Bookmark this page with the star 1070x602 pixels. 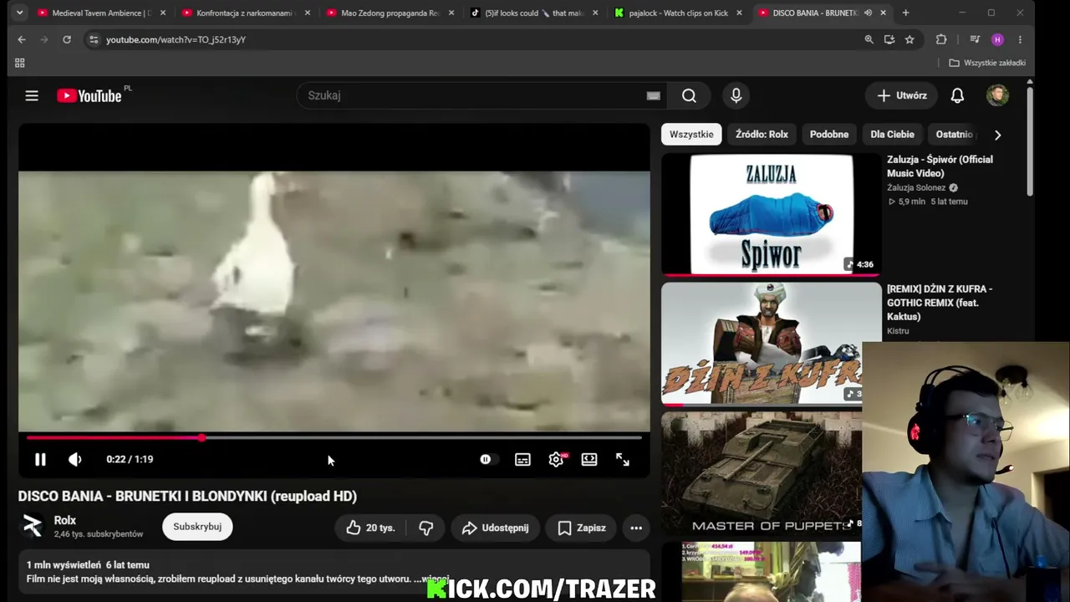909,39
